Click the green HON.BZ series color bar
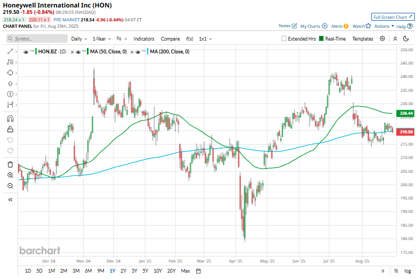This screenshot has height=279, width=417. [x=36, y=51]
